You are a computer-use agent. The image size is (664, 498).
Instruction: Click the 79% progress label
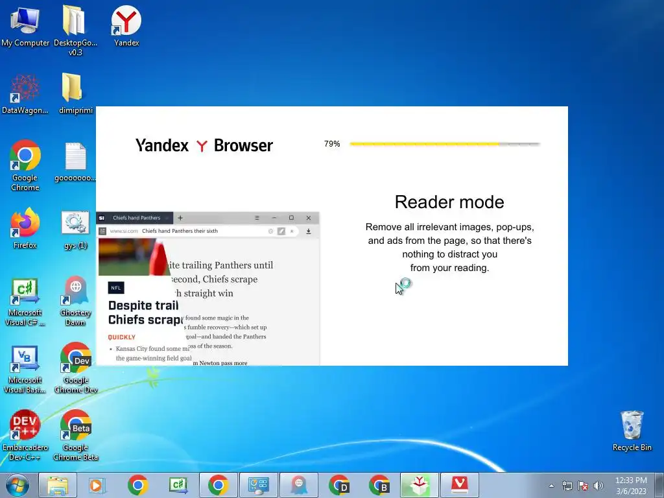(x=332, y=144)
